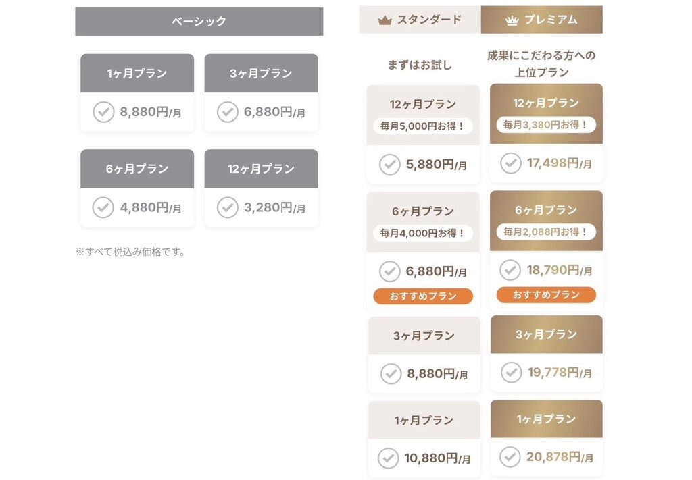Screen dimensions: 692x480
Task: Click the Premium おすすめプラン orange badge
Action: tap(546, 295)
